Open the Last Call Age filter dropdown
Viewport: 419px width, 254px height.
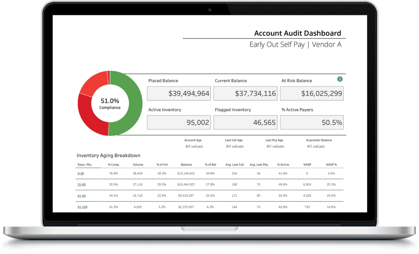point(234,146)
